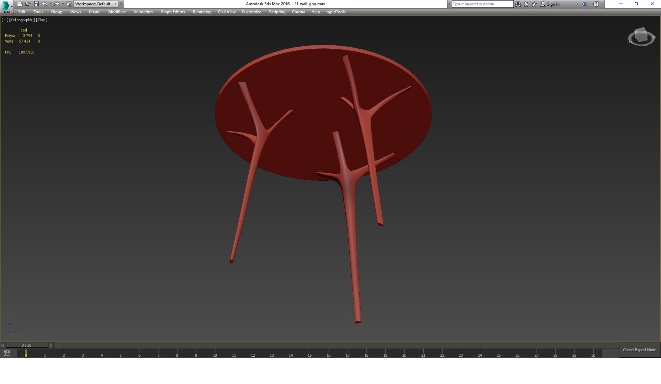Click Cancel Expert Mode button
The height and width of the screenshot is (384, 661).
click(639, 350)
